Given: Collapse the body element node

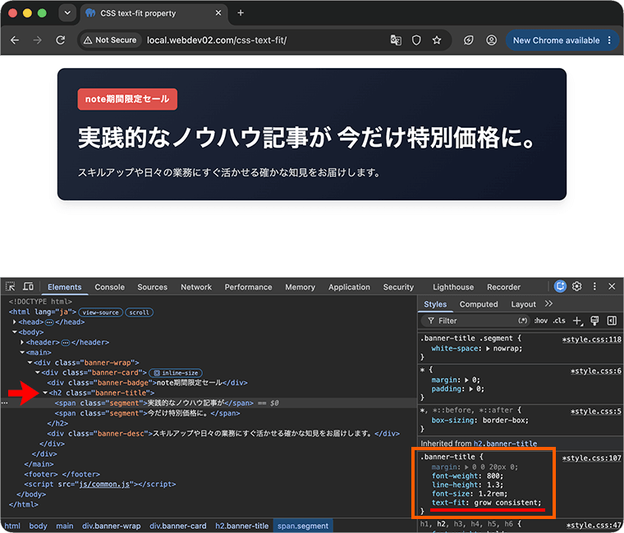Looking at the screenshot, I should click(14, 332).
